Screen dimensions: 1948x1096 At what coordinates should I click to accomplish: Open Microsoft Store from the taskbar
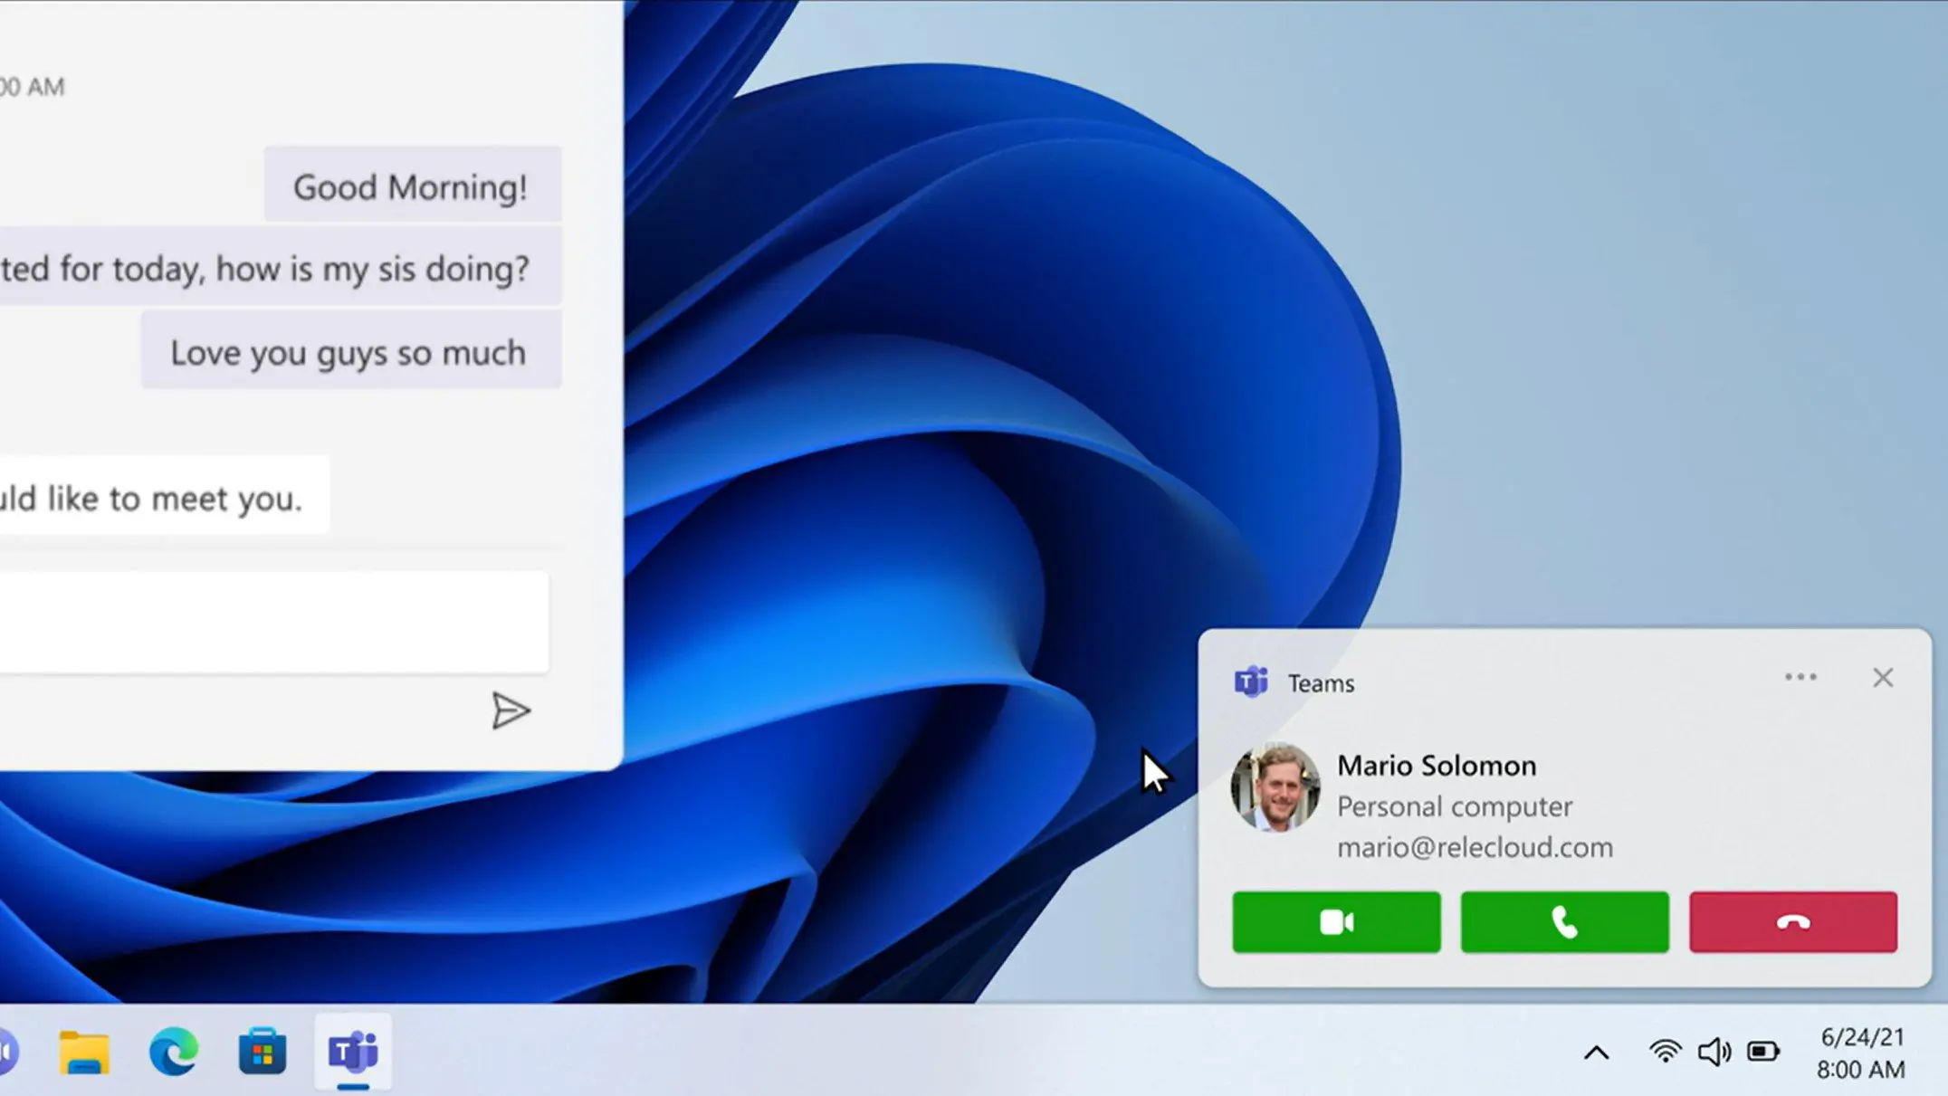[x=263, y=1052]
